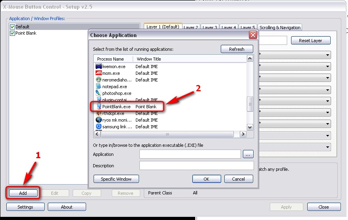348x220 pixels.
Task: Select the lwemon.exe row text
Action: tap(114, 67)
